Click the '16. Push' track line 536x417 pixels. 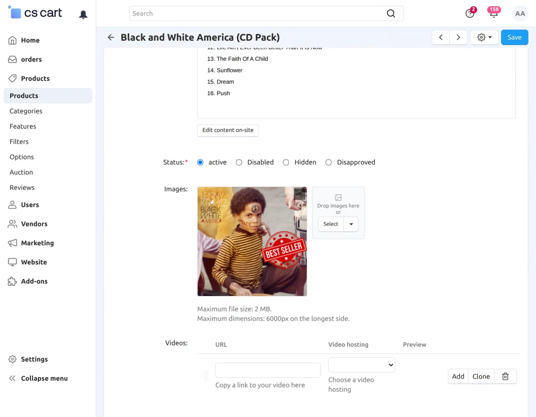[x=218, y=93]
